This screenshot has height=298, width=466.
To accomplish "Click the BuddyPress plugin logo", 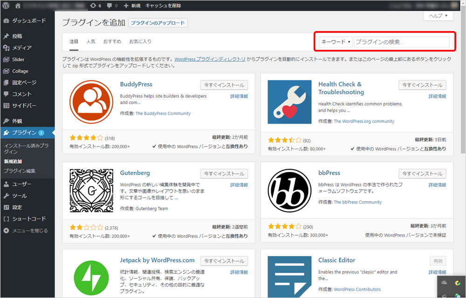I will click(91, 102).
